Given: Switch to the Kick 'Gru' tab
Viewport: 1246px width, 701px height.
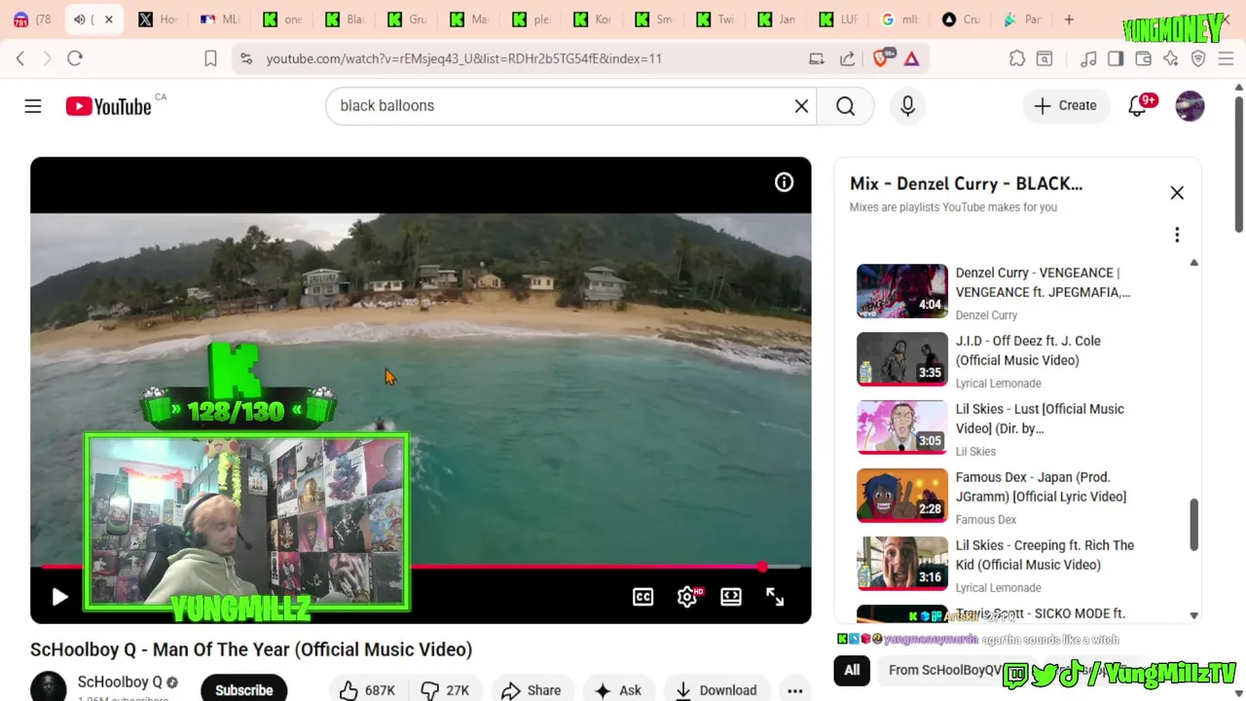Looking at the screenshot, I should tap(406, 19).
